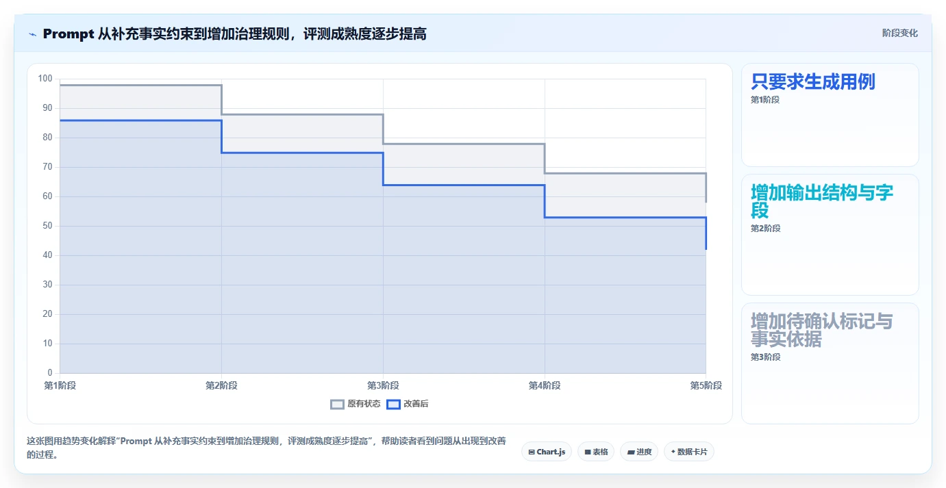Toggle the 原有状态 legend series
The image size is (946, 488).
tap(356, 404)
